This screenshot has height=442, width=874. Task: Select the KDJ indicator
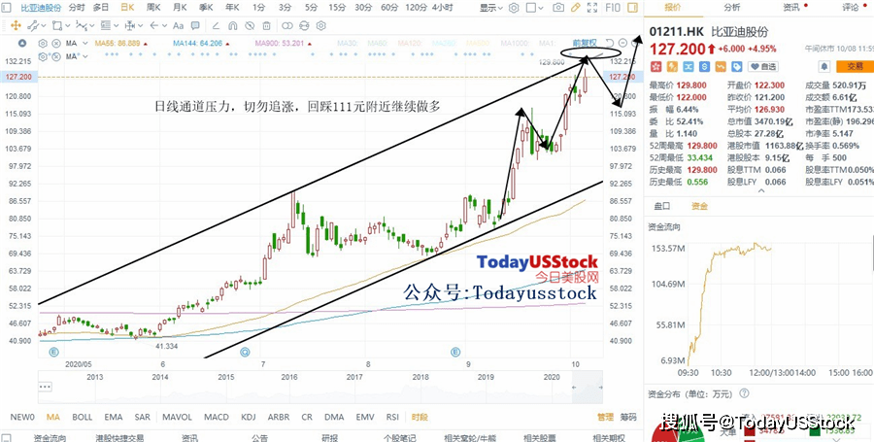[x=249, y=417]
